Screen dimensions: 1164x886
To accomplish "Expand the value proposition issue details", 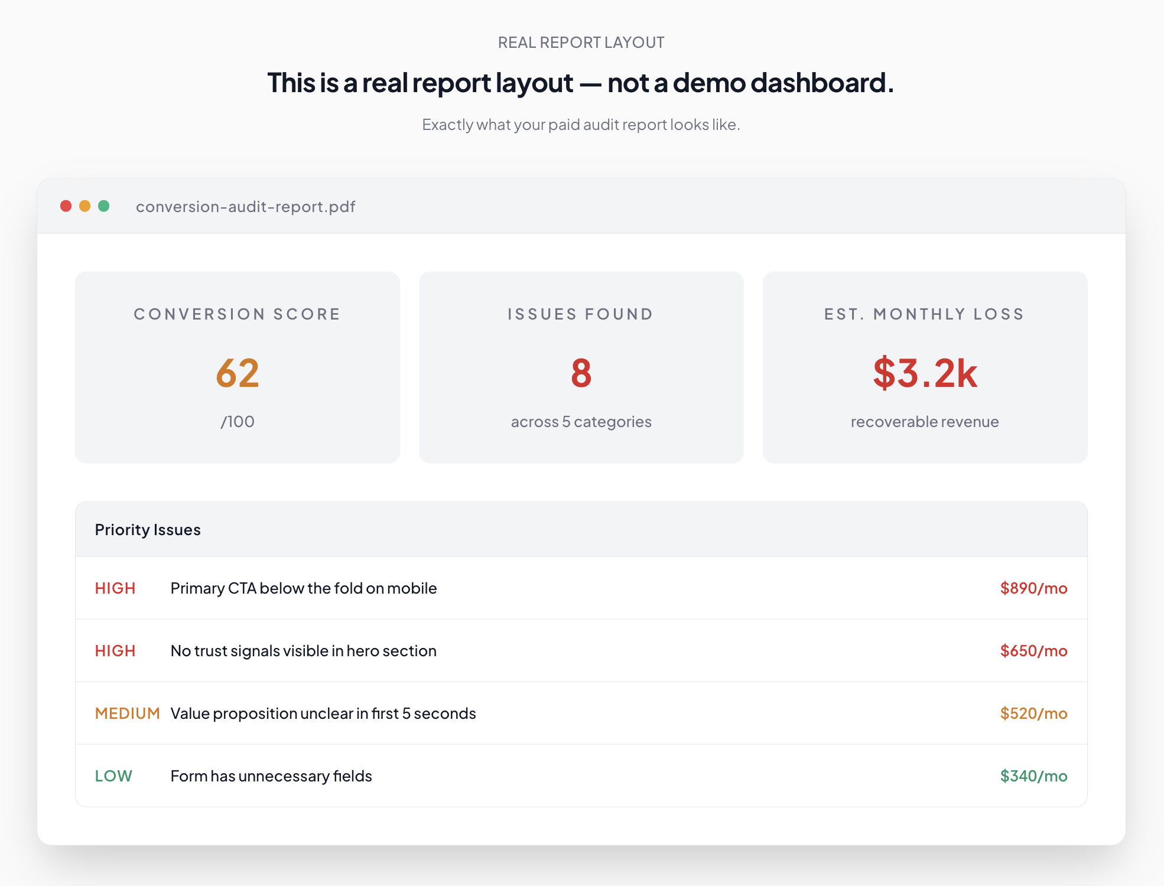I will (323, 714).
